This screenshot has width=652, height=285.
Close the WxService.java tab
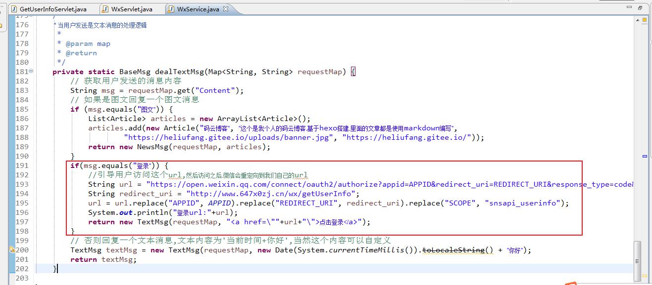(226, 9)
